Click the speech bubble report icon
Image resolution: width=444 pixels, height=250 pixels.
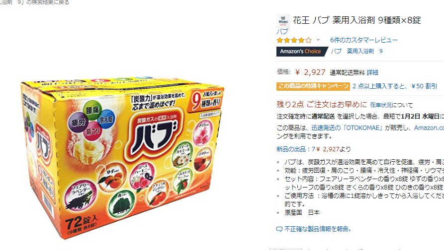pyautogui.click(x=279, y=229)
